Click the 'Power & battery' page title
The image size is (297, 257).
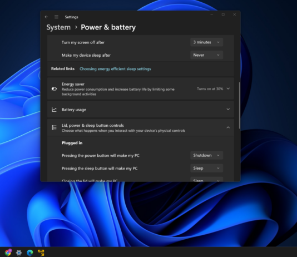click(x=108, y=27)
